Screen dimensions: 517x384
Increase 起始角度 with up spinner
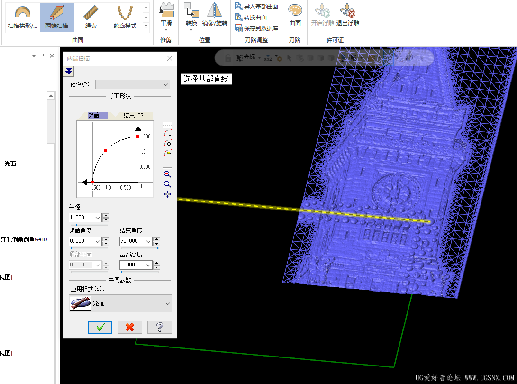point(106,239)
